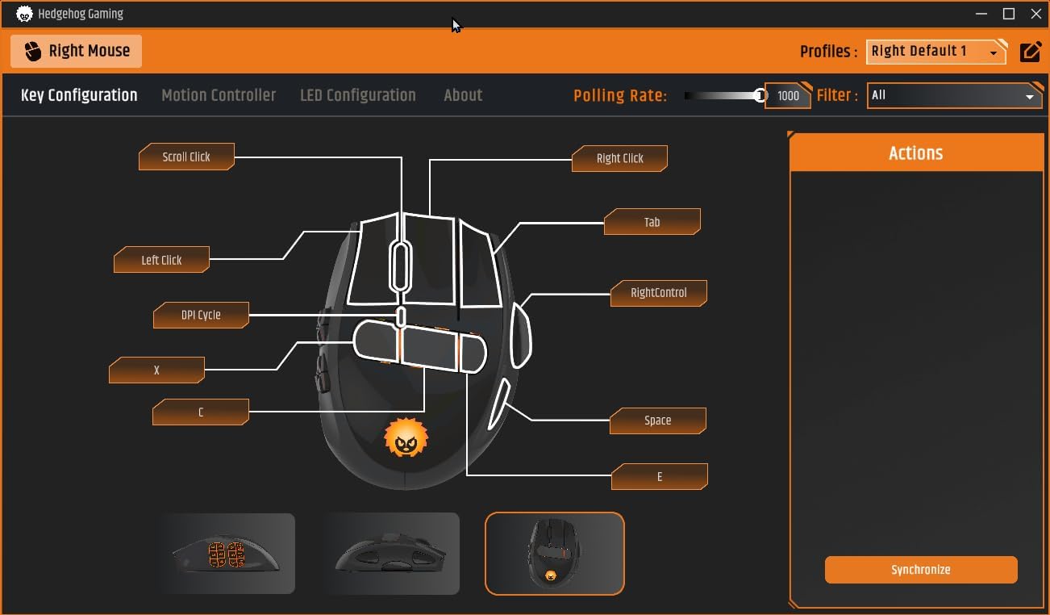Viewport: 1050px width, 615px height.
Task: Select the top view mouse thumbnail
Action: [554, 554]
